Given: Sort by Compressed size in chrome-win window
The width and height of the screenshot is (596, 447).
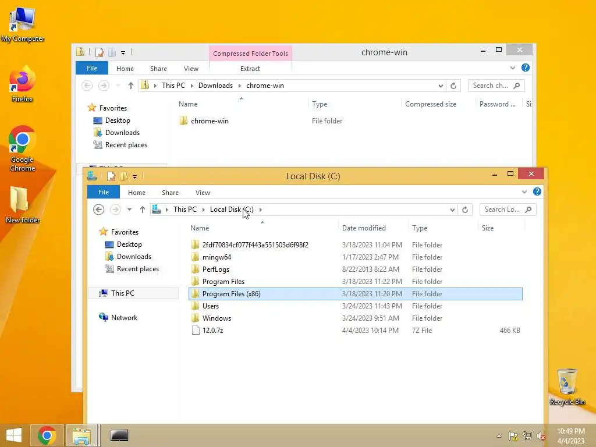Looking at the screenshot, I should (x=438, y=104).
